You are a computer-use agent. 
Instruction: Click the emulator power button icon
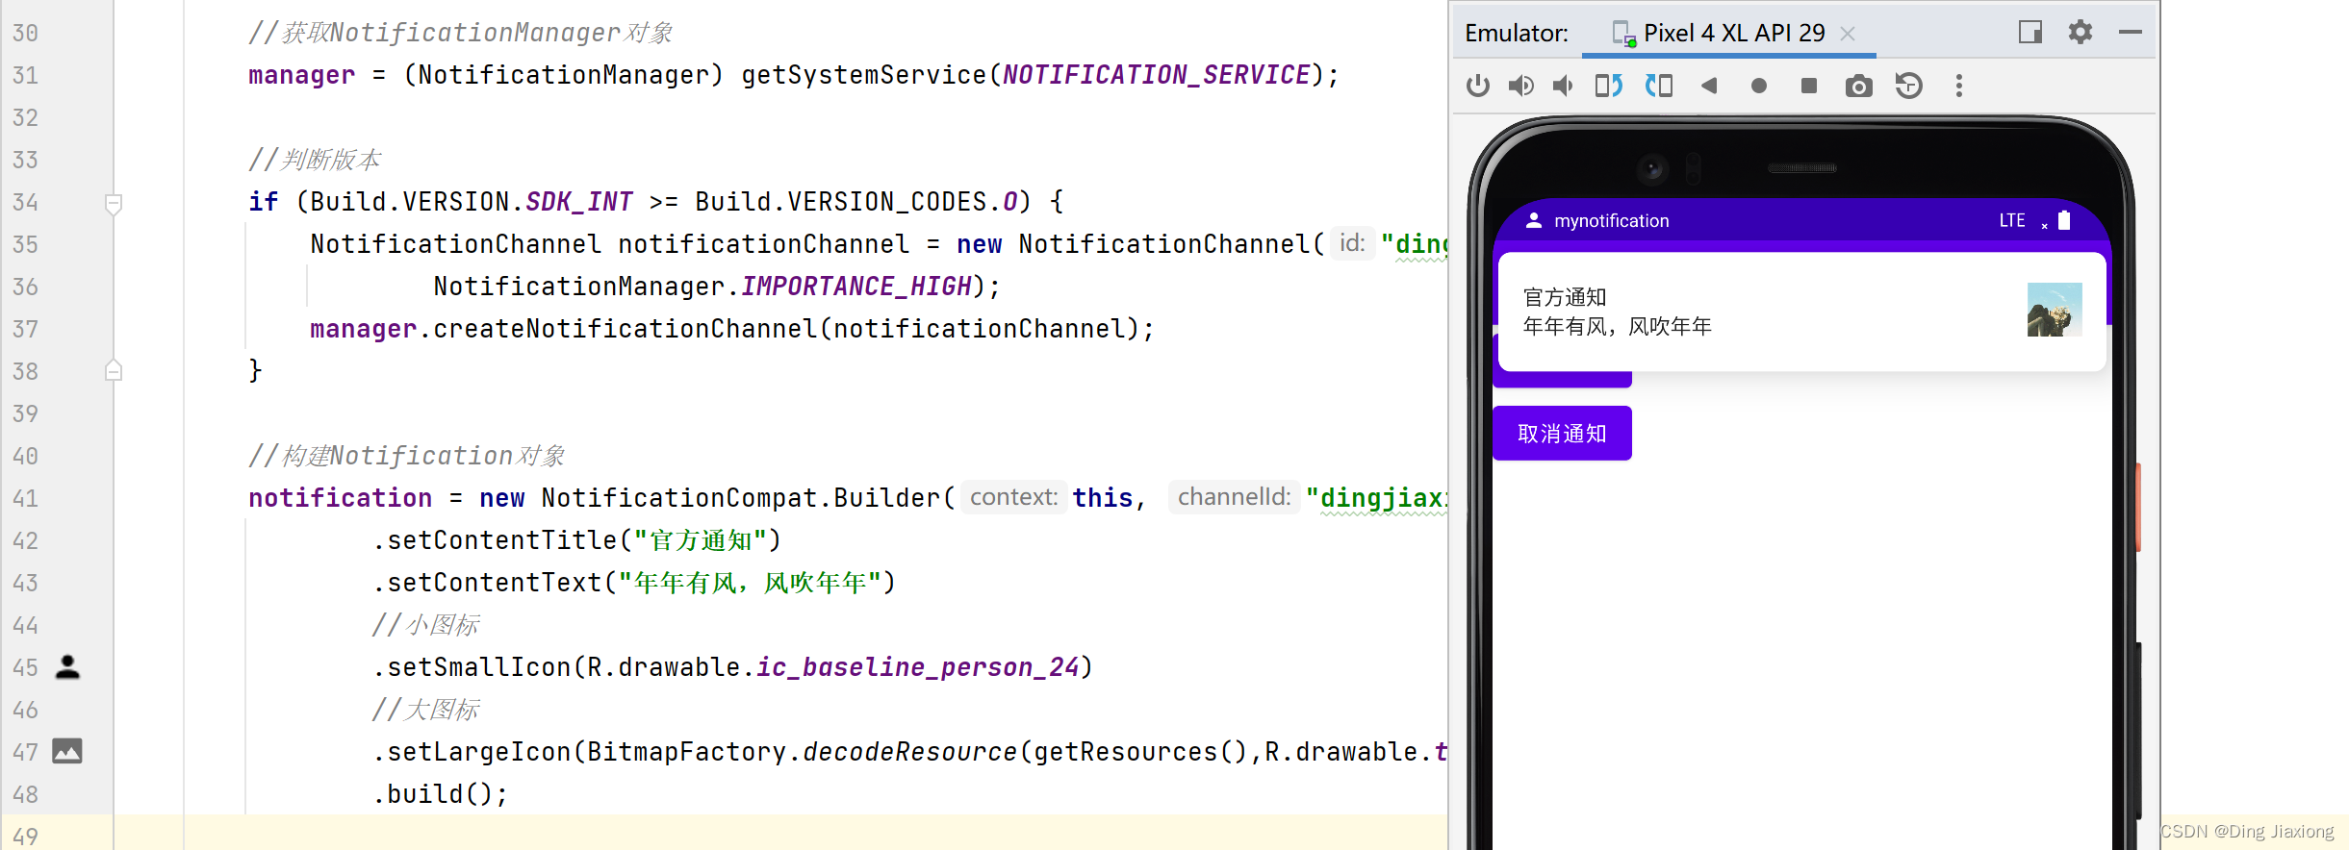click(x=1478, y=87)
